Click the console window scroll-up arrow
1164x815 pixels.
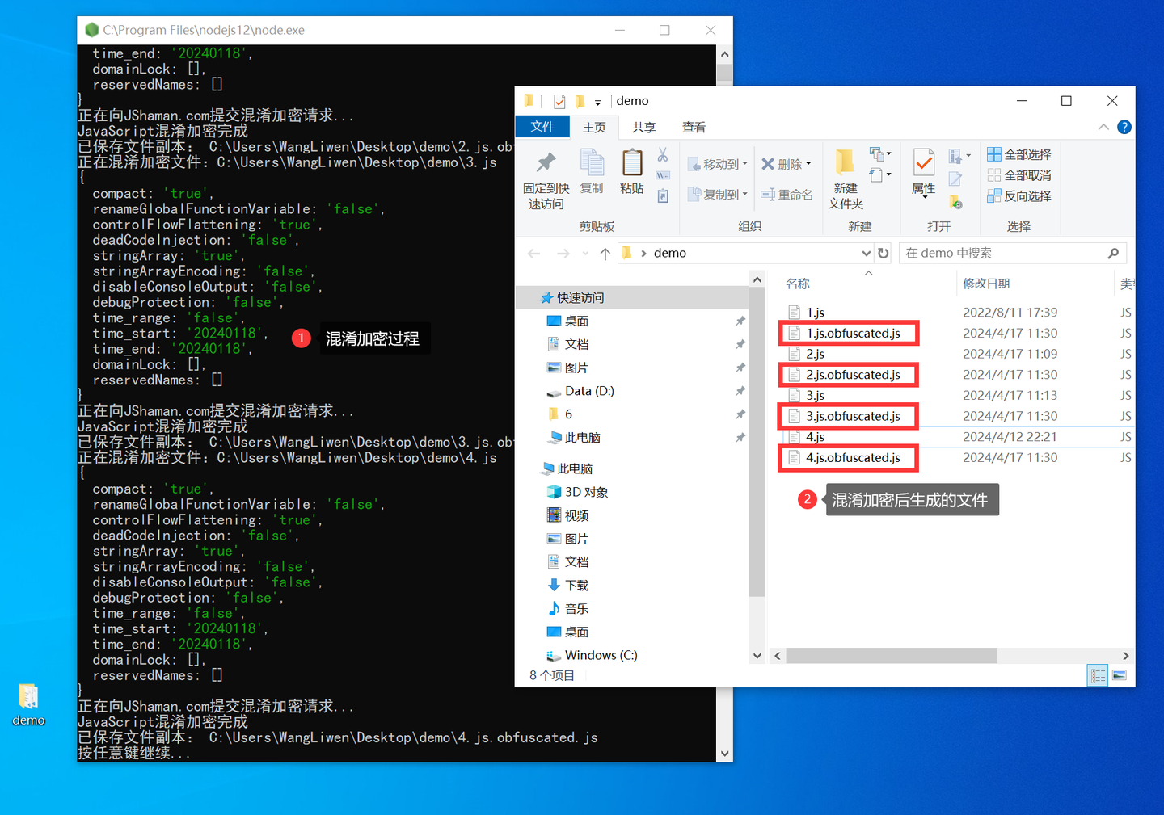(724, 54)
